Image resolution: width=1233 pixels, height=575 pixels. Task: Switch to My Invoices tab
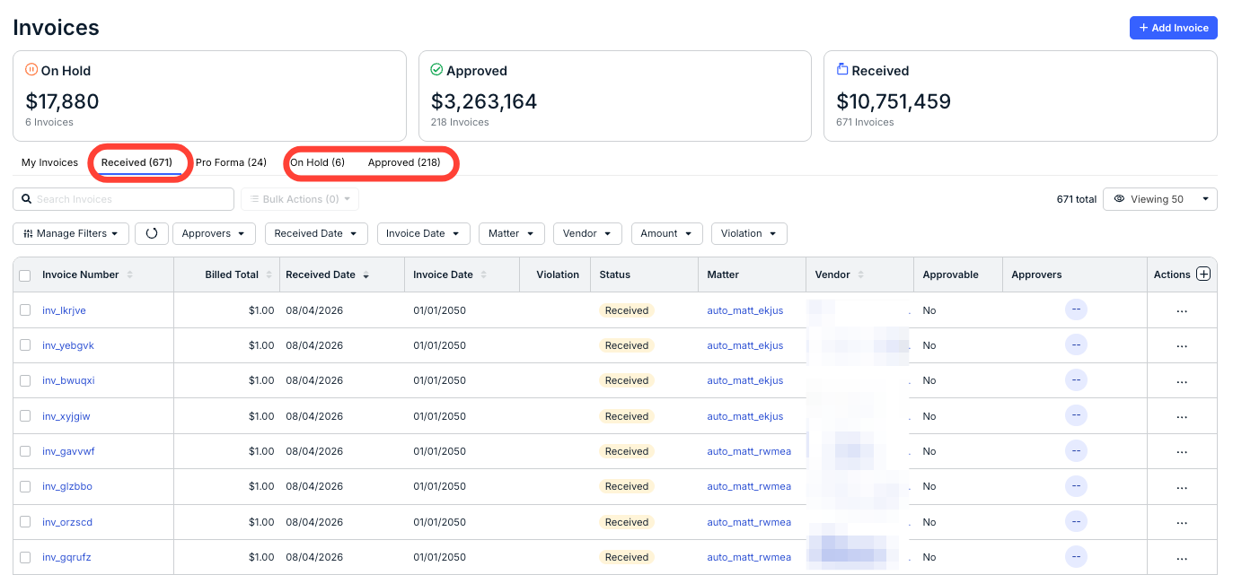(50, 162)
